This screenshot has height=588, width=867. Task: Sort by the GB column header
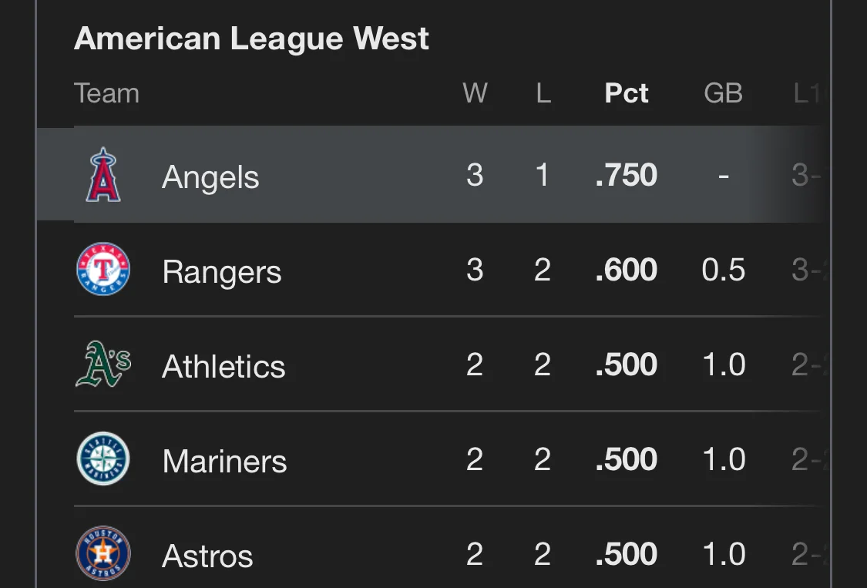coord(723,93)
